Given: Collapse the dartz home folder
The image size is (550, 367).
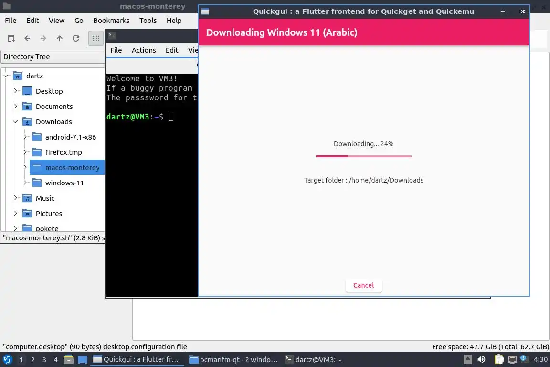Looking at the screenshot, I should 6,76.
